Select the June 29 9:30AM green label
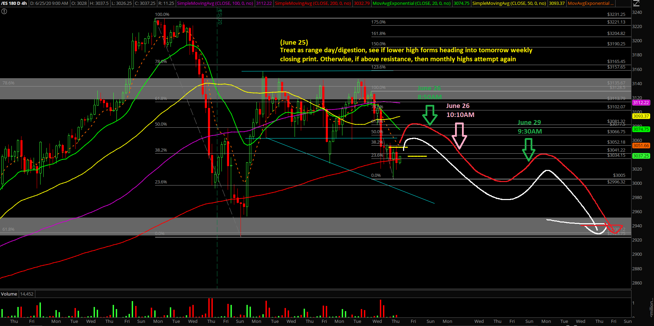The width and height of the screenshot is (654, 326). point(529,127)
